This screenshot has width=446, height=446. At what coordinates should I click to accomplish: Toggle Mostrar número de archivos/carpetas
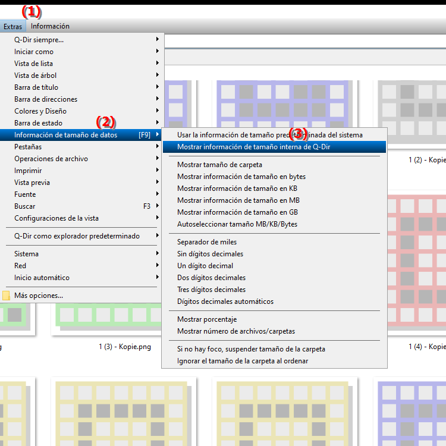(275, 331)
